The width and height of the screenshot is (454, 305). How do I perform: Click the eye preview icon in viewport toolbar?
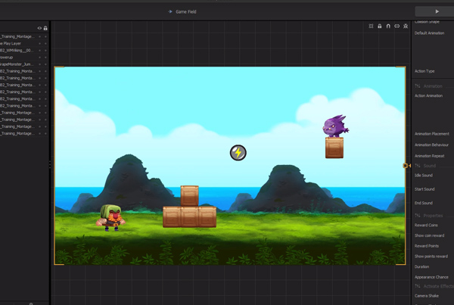[397, 26]
